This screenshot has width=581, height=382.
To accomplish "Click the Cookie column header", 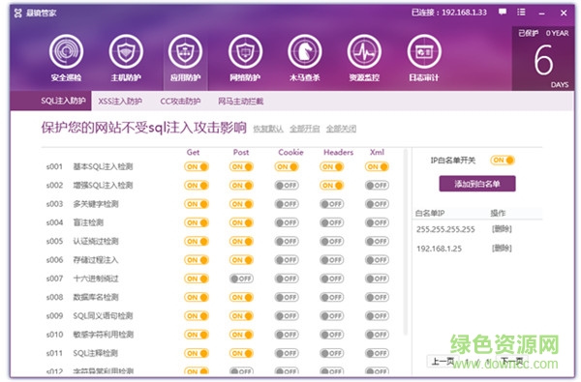I will (x=290, y=152).
